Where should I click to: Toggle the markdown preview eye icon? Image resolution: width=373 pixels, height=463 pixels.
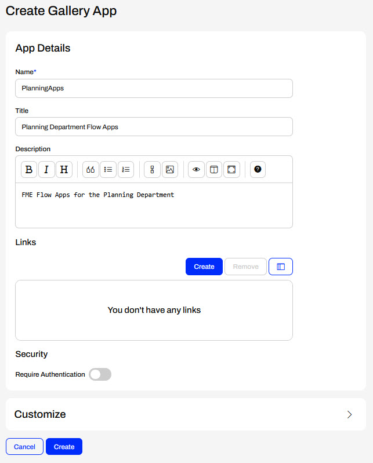pos(197,169)
